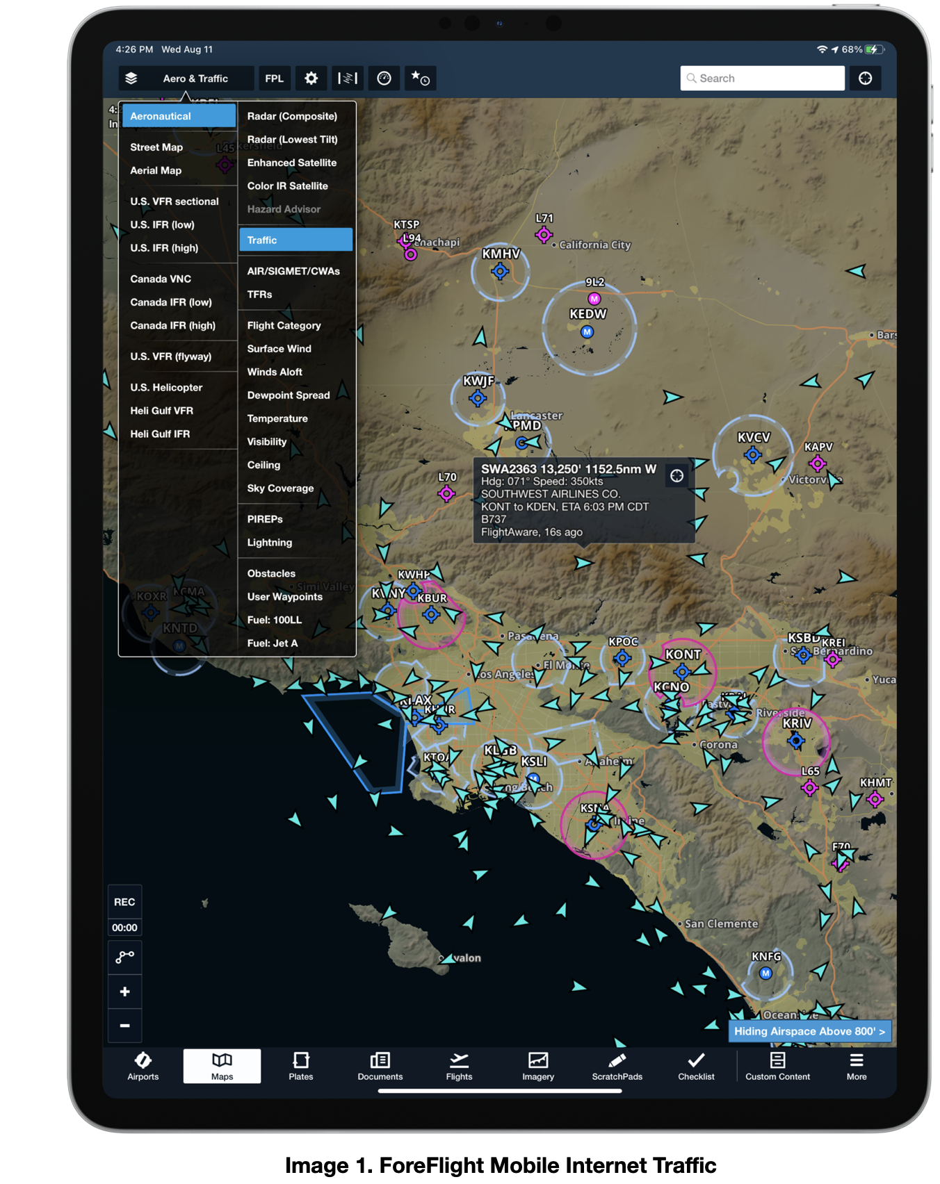The width and height of the screenshot is (940, 1184).
Task: Open the FPL flight plan editor
Action: tap(275, 79)
